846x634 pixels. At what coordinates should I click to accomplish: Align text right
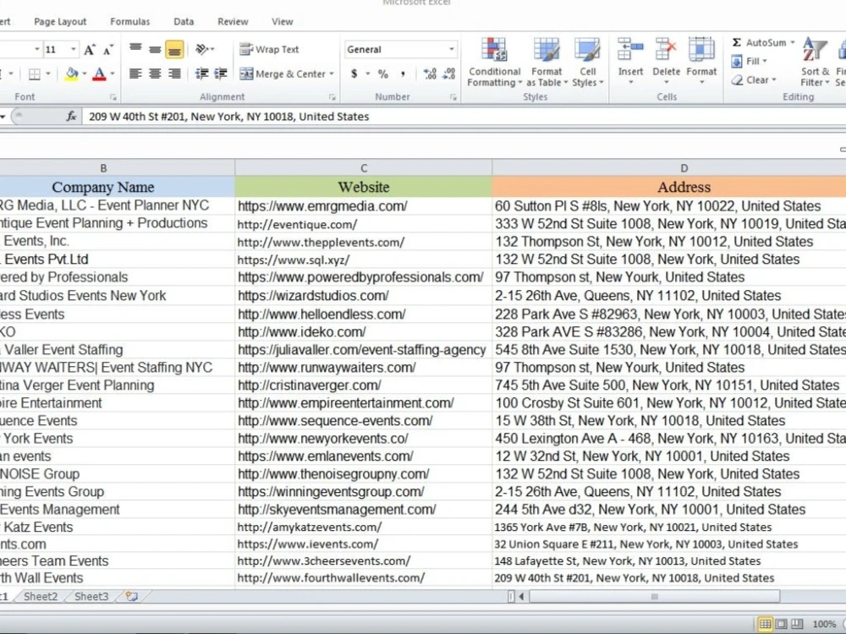point(174,74)
